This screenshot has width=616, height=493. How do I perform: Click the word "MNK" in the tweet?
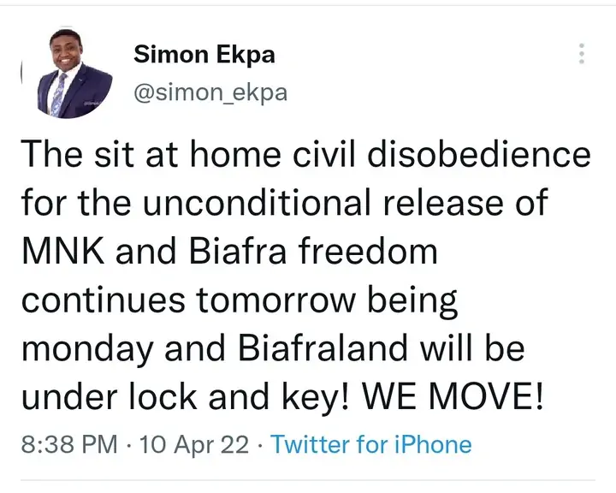click(x=56, y=252)
